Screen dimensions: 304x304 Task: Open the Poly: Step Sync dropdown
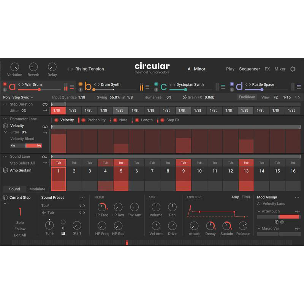coord(18,97)
